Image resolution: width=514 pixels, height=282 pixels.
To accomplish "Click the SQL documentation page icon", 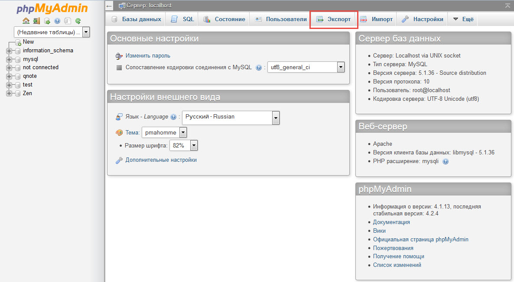I will 68,21.
